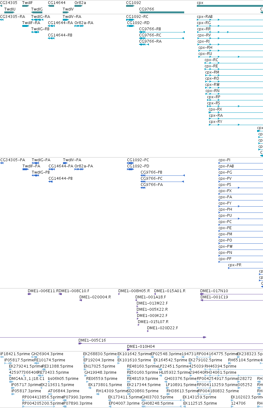Click transcript label CG1092-RD

click(x=138, y=23)
